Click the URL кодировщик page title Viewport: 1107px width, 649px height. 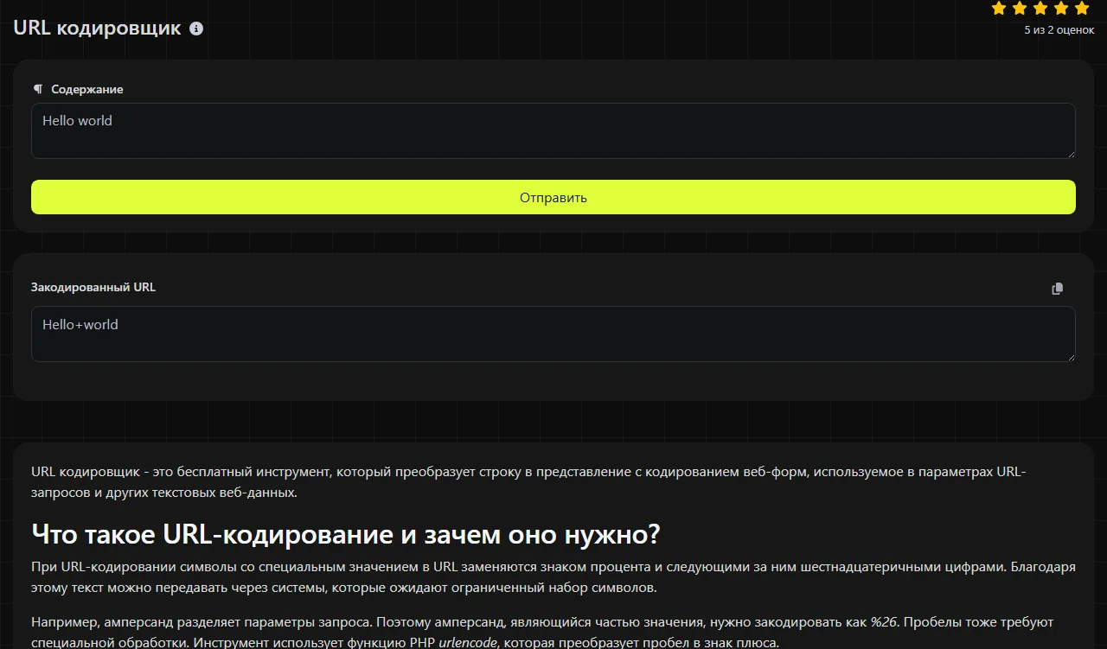[x=98, y=28]
